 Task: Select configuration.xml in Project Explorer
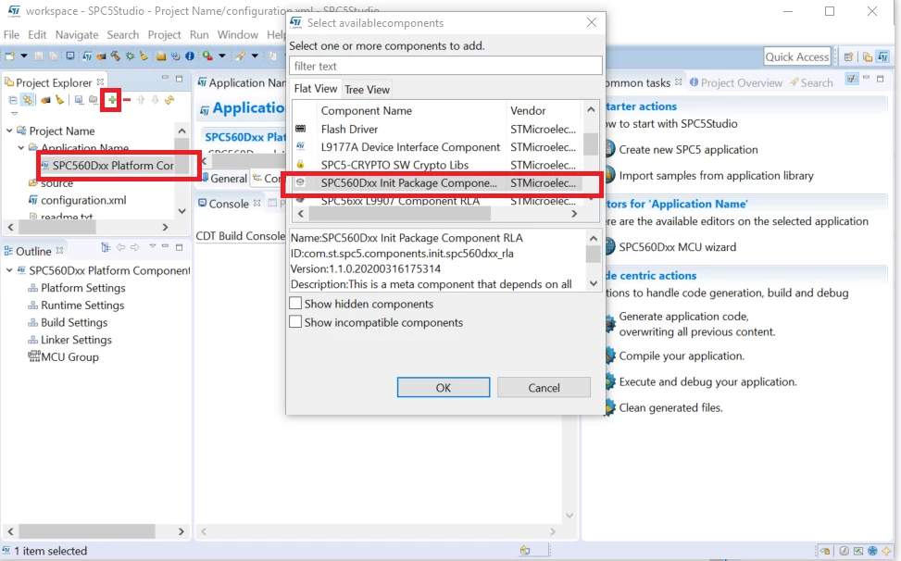pyautogui.click(x=83, y=200)
